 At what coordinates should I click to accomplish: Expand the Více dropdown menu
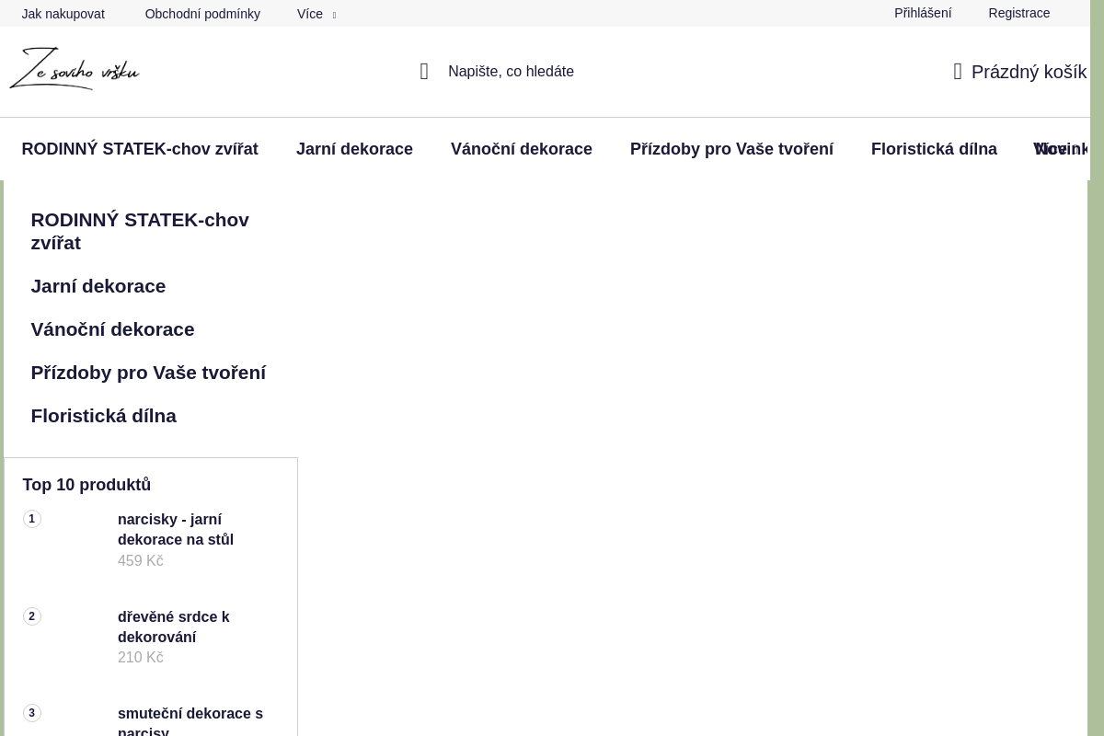tap(316, 14)
